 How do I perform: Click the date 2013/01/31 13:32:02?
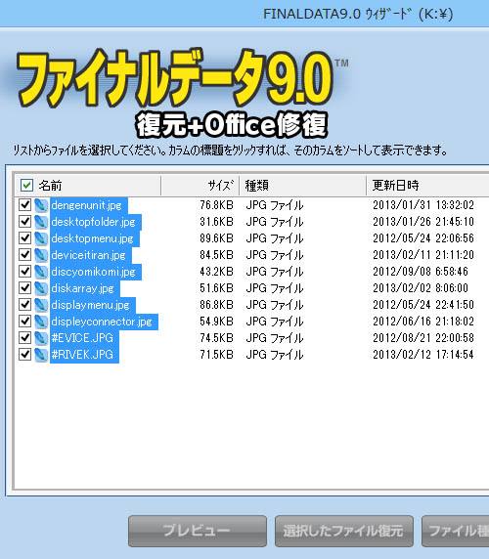click(423, 205)
